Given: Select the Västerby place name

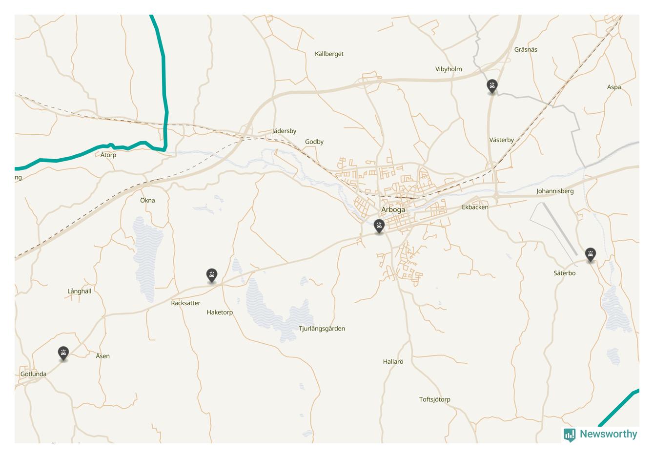Looking at the screenshot, I should point(501,140).
